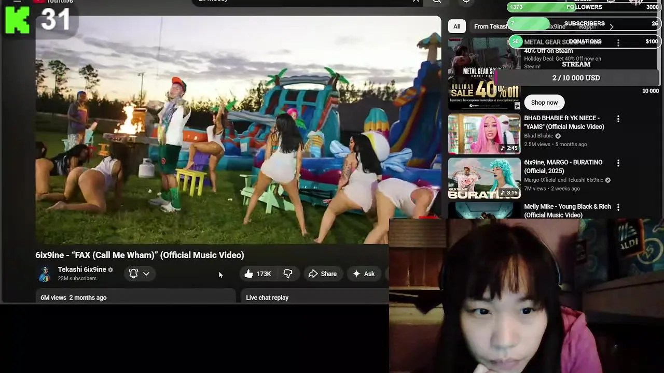Click the 23M subscribers text

pyautogui.click(x=77, y=279)
